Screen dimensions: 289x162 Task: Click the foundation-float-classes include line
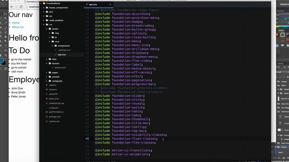[x=126, y=139]
